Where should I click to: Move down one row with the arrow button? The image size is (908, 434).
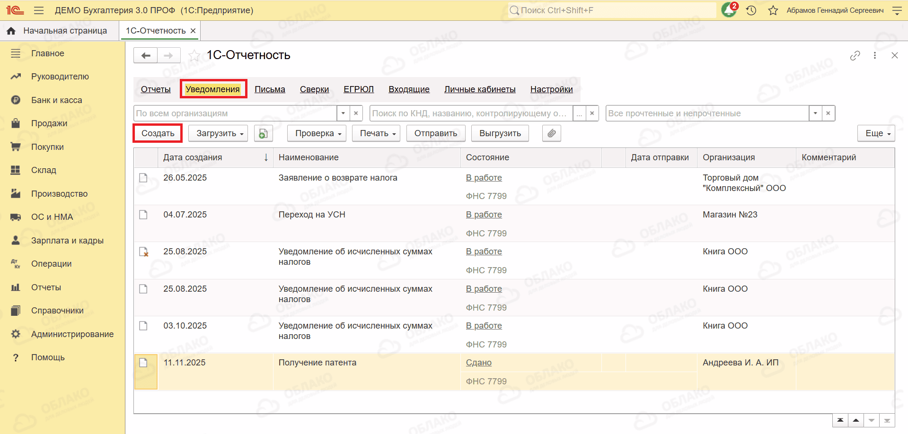tap(872, 420)
